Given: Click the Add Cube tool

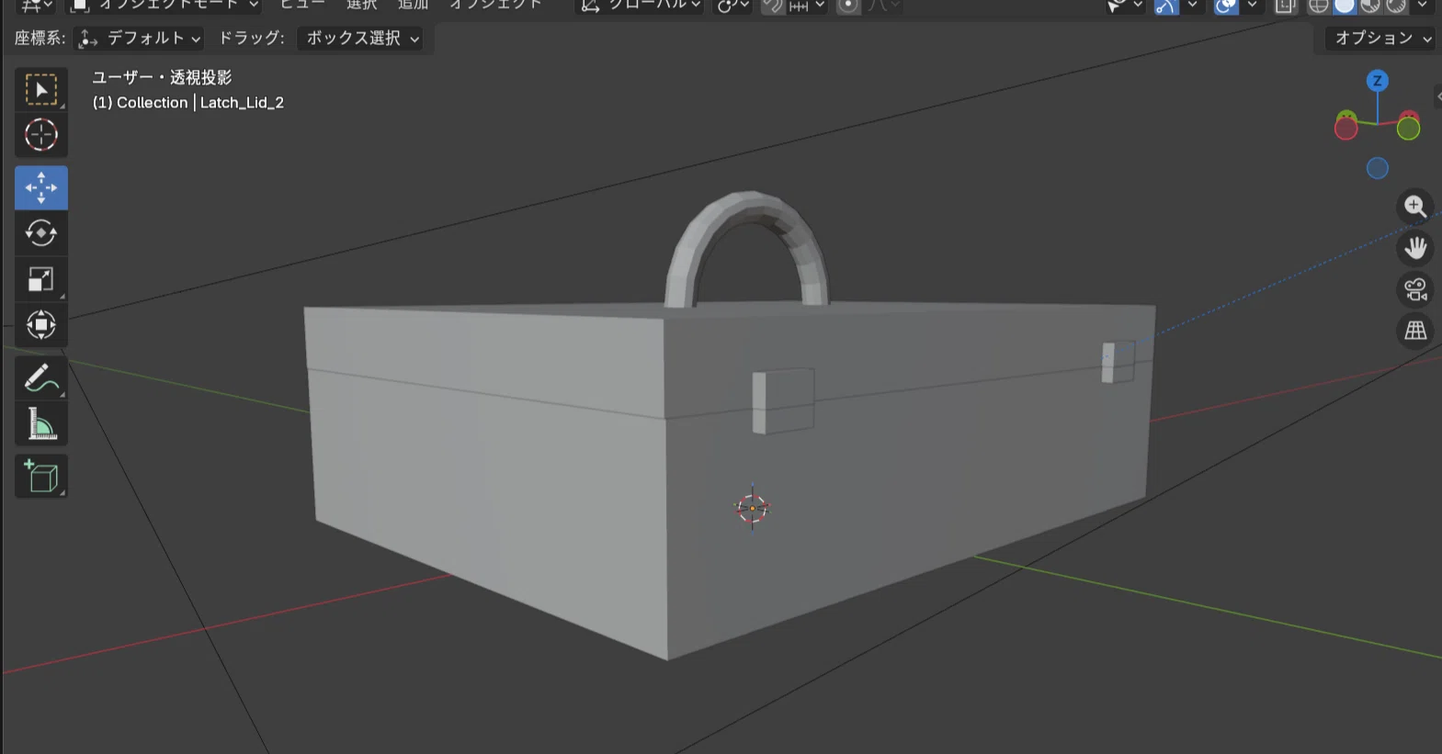Looking at the screenshot, I should coord(41,477).
